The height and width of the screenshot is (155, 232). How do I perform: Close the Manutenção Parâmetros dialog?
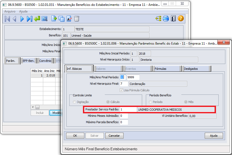coord(224,42)
